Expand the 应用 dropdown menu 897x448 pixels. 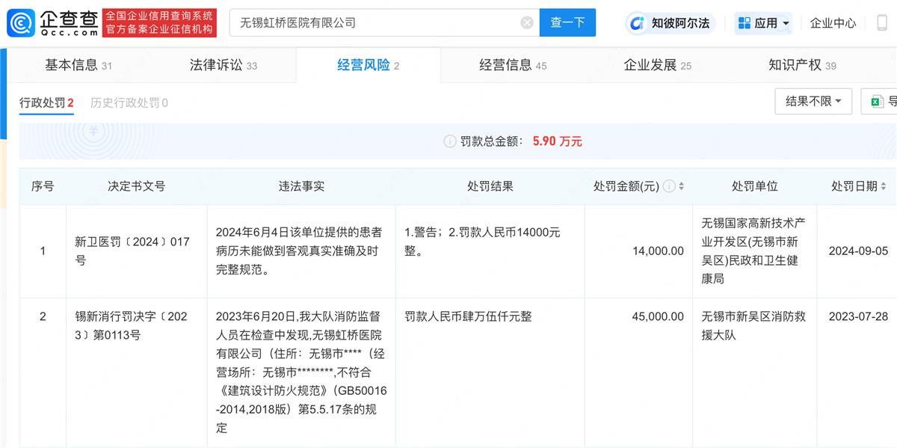click(x=764, y=23)
